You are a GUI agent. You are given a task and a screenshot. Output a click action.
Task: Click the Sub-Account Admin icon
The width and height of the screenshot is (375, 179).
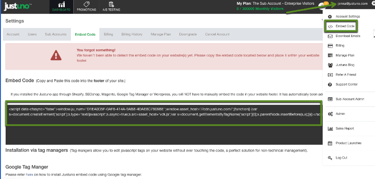tap(330, 99)
